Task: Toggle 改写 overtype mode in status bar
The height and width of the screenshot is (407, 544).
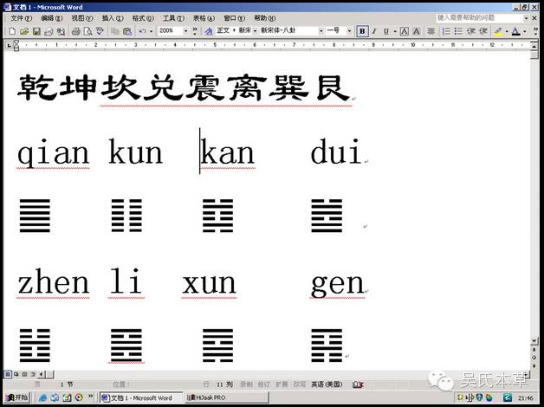Action: tap(300, 384)
